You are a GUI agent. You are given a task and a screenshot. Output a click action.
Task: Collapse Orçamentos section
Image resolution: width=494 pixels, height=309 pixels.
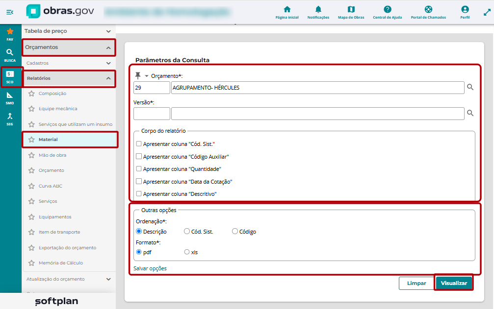68,48
